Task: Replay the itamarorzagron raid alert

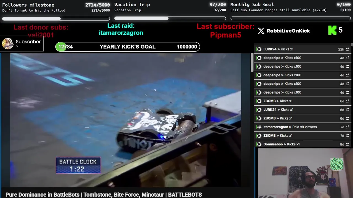Action: 347,127
